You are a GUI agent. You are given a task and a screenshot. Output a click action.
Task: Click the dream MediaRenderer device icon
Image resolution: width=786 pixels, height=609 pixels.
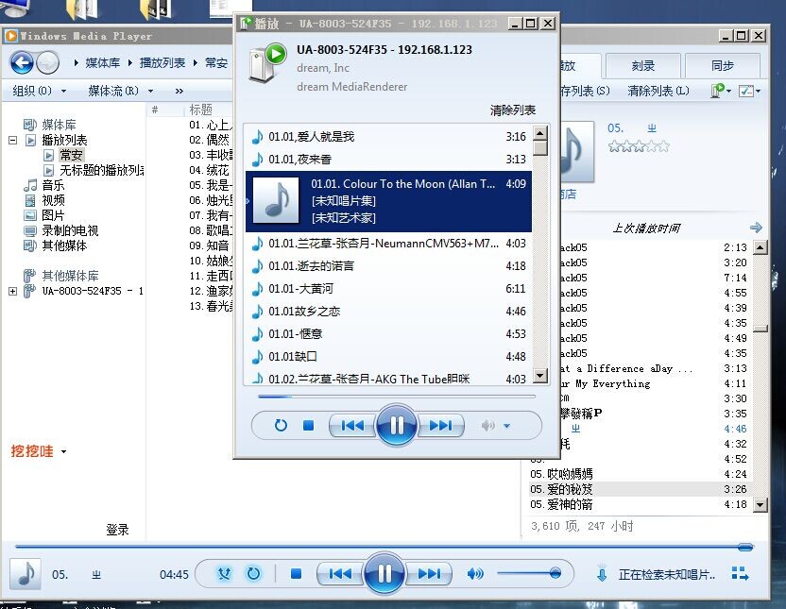pyautogui.click(x=267, y=62)
